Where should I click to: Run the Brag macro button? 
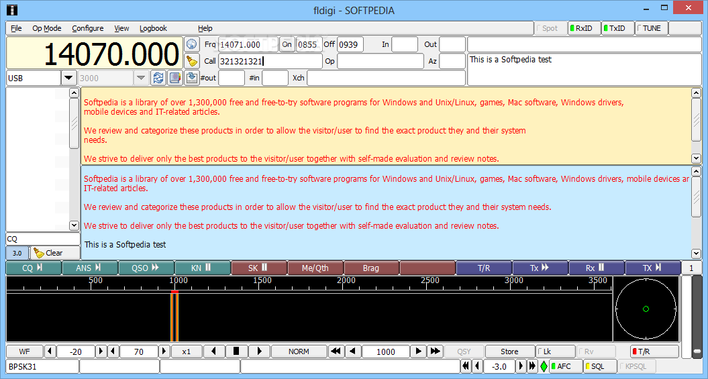pos(372,268)
